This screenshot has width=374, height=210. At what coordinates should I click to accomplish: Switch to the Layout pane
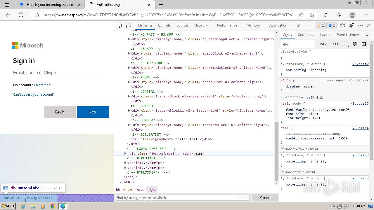pos(325,35)
